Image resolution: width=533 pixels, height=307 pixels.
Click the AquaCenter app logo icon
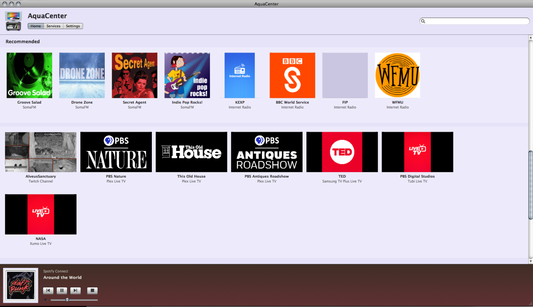14,21
